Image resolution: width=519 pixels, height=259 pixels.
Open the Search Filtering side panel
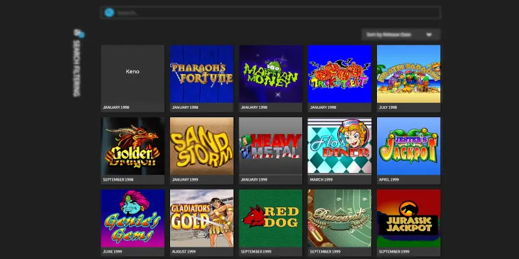77,68
